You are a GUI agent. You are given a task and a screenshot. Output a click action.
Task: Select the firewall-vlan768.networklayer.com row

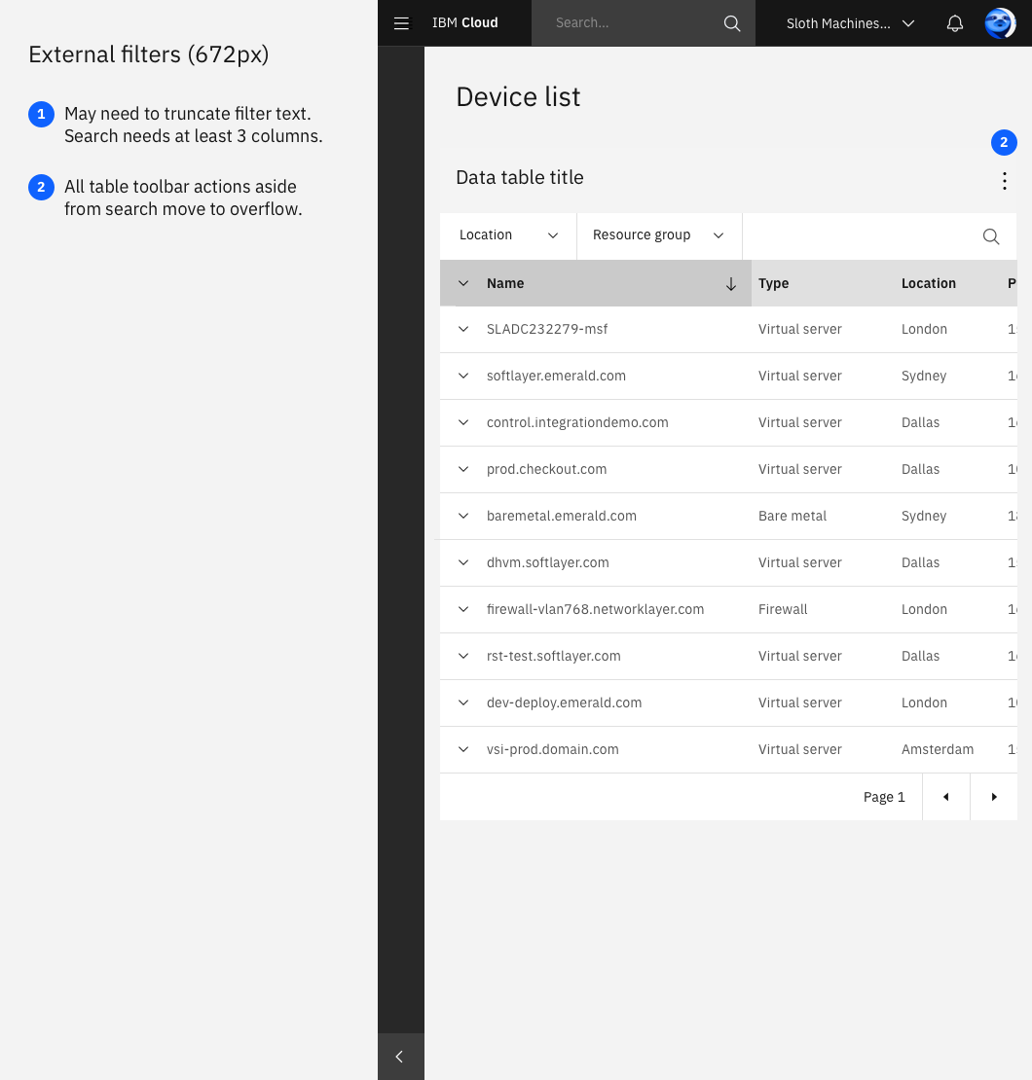click(x=595, y=609)
